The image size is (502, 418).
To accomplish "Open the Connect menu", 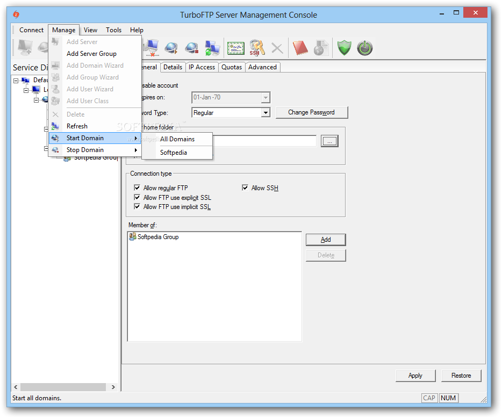I will tap(31, 30).
